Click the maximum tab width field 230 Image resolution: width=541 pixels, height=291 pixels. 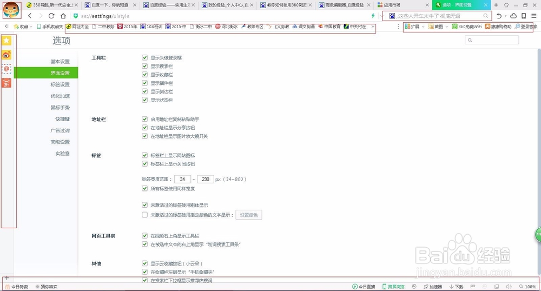coord(205,179)
